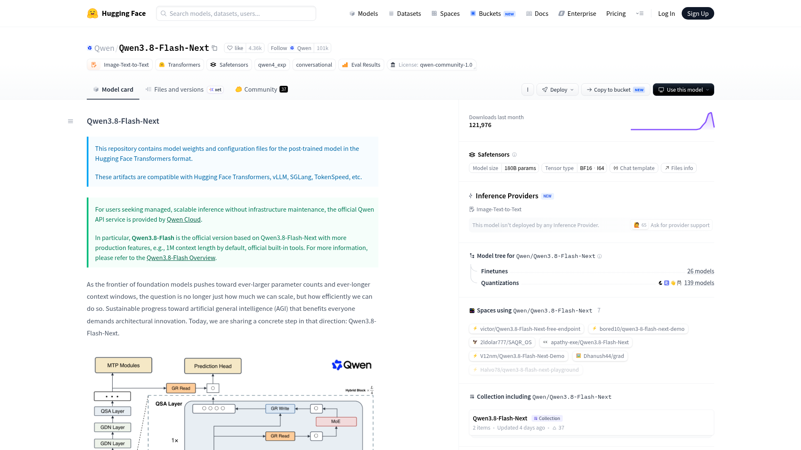Click the downloads trend chart
Viewport: 801px width, 450px height.
pyautogui.click(x=673, y=121)
